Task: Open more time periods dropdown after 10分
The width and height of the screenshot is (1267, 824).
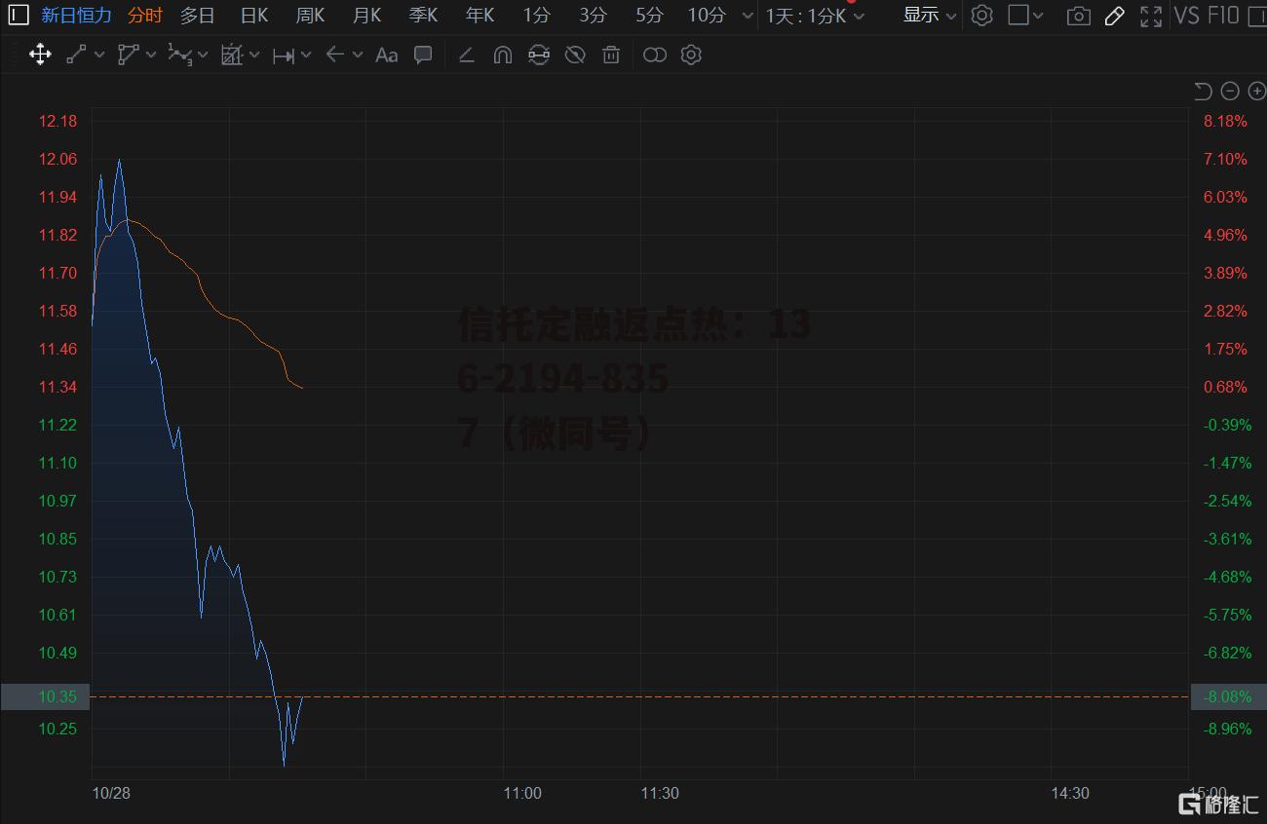Action: pyautogui.click(x=748, y=16)
